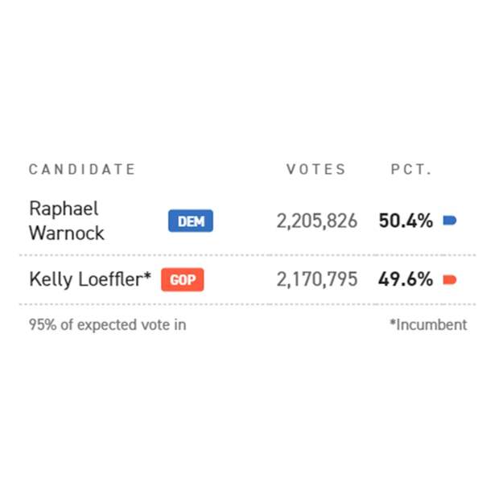The width and height of the screenshot is (499, 499).
Task: Click the blue DEM party badge
Action: pyautogui.click(x=191, y=221)
